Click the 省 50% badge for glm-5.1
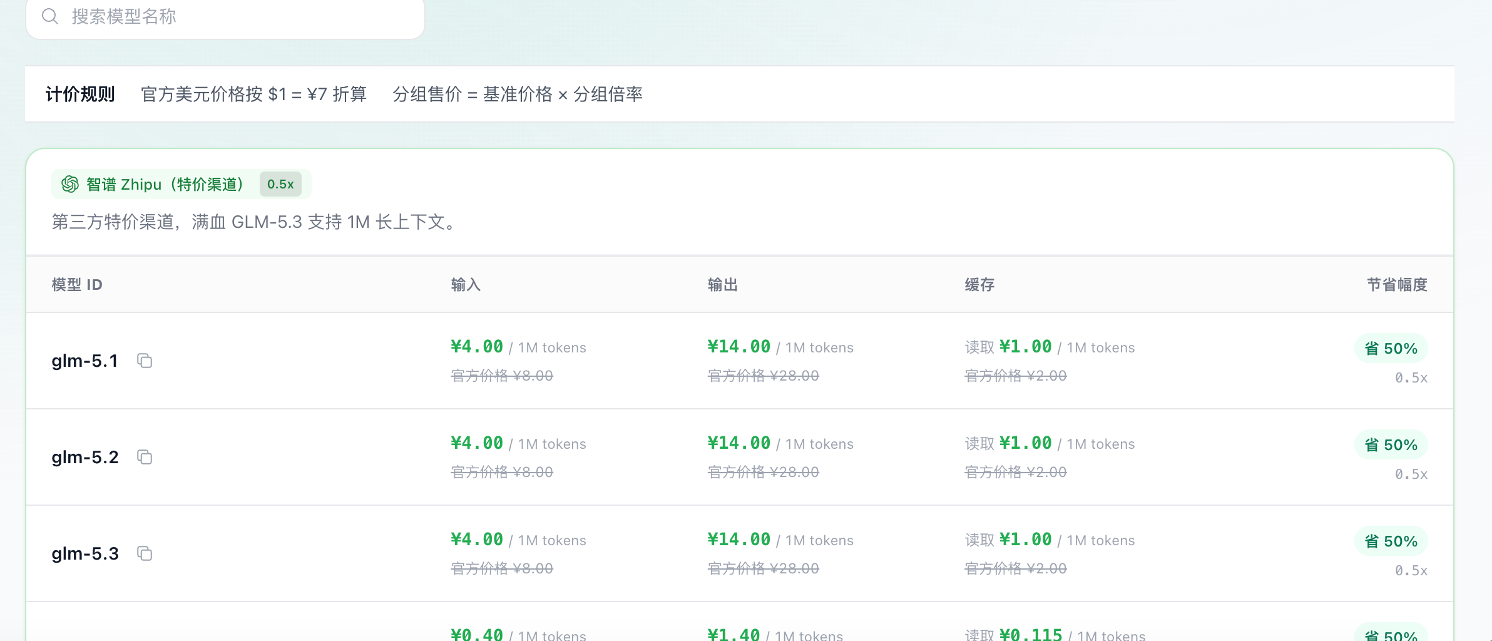Viewport: 1492px width, 641px height. click(1391, 349)
